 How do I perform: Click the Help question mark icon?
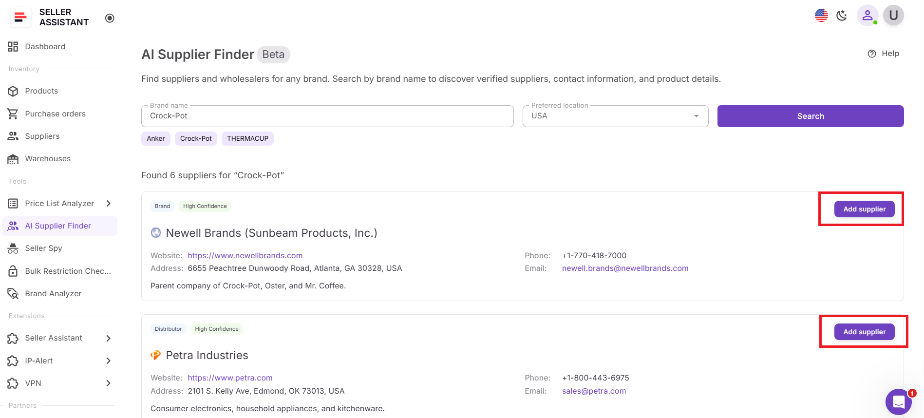(x=872, y=54)
